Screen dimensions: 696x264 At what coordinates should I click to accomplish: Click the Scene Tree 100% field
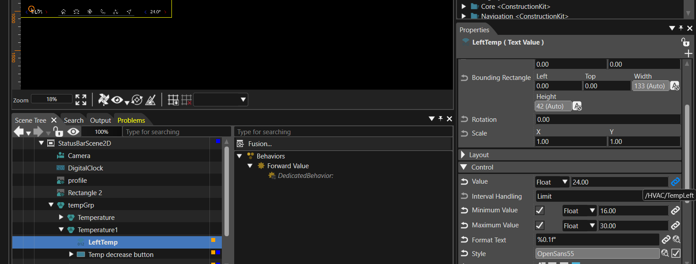click(x=102, y=132)
